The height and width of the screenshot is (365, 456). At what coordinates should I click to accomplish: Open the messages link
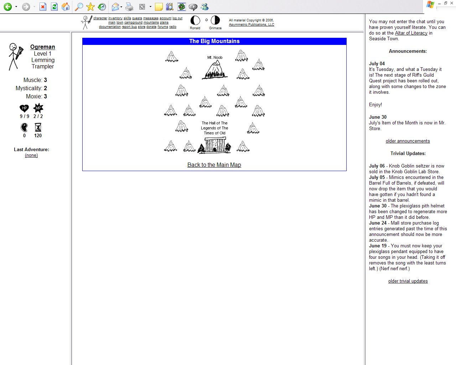coord(151,18)
